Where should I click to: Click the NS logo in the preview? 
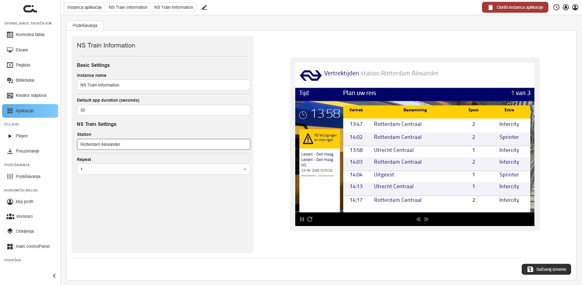point(310,75)
